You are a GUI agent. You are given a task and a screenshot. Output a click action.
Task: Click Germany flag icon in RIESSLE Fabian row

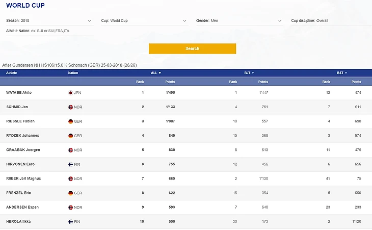[71, 121]
